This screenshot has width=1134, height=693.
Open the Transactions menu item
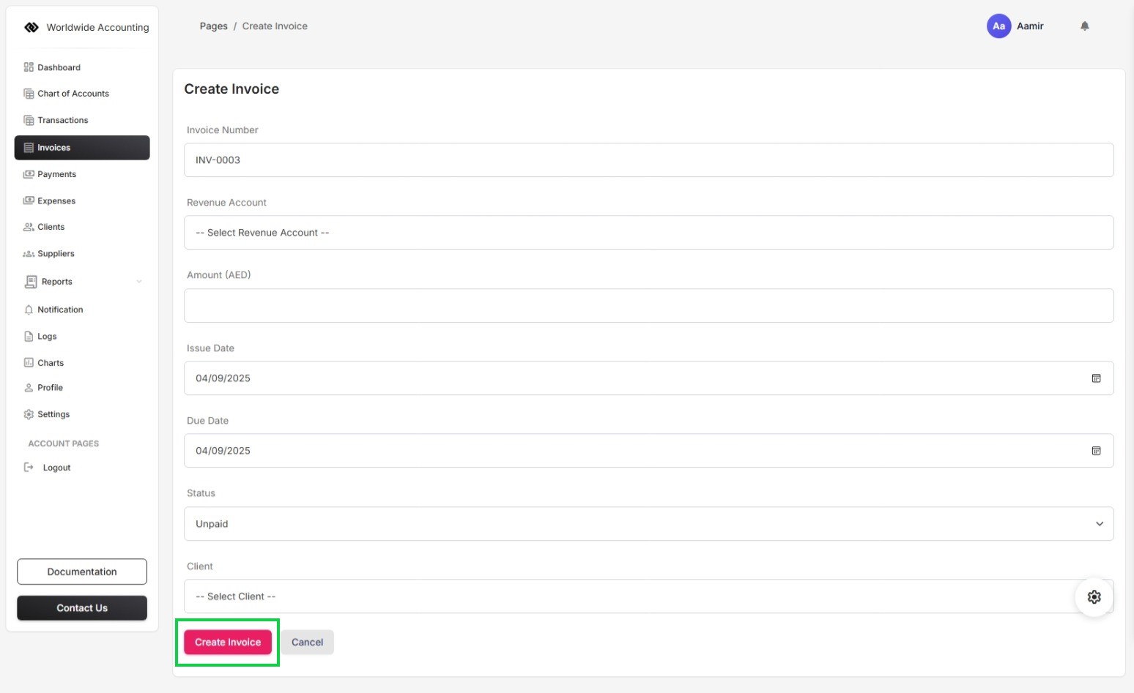pyautogui.click(x=62, y=120)
